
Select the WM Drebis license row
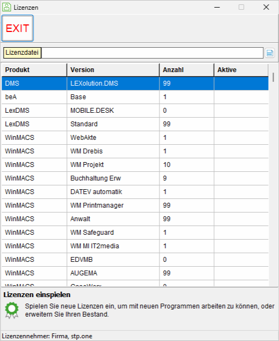click(135, 151)
